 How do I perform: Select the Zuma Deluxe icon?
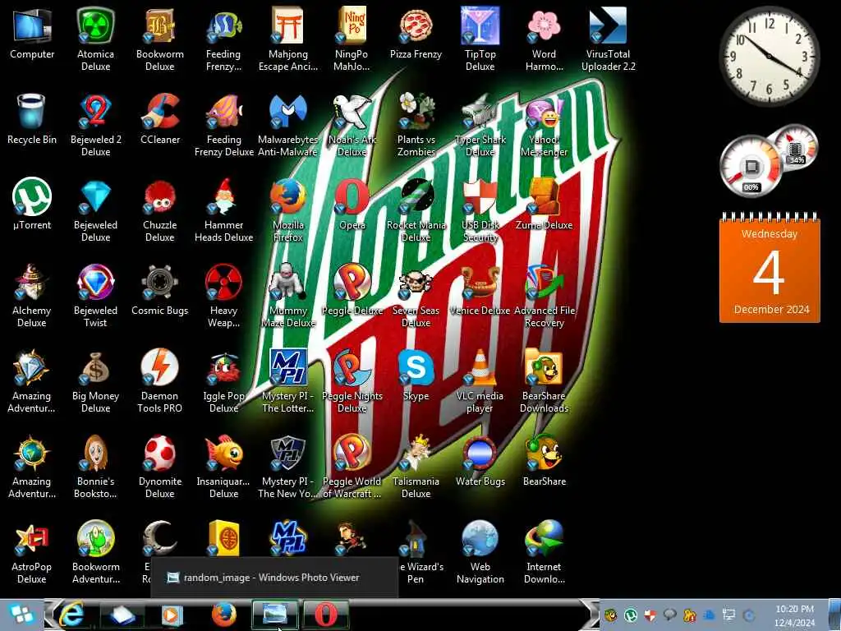(x=544, y=205)
